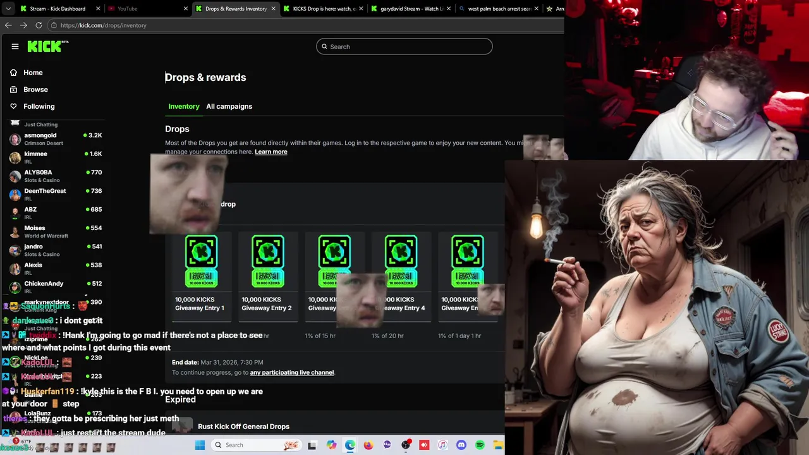Open the red square app in taskbar
This screenshot has height=455, width=809.
(x=424, y=445)
